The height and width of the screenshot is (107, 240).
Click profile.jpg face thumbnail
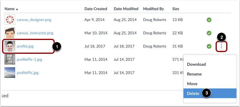(10, 46)
